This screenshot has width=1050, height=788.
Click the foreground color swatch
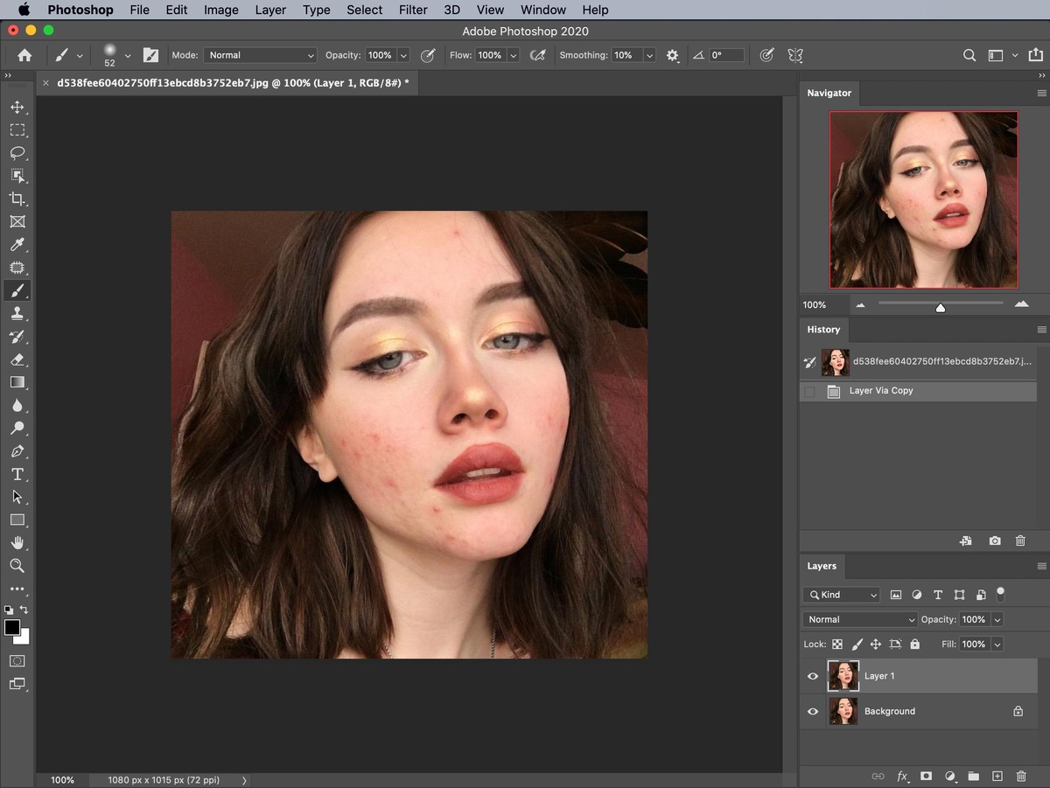click(x=12, y=627)
